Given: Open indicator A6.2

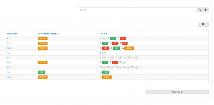Looking at the screenshot, I should [x=9, y=77].
